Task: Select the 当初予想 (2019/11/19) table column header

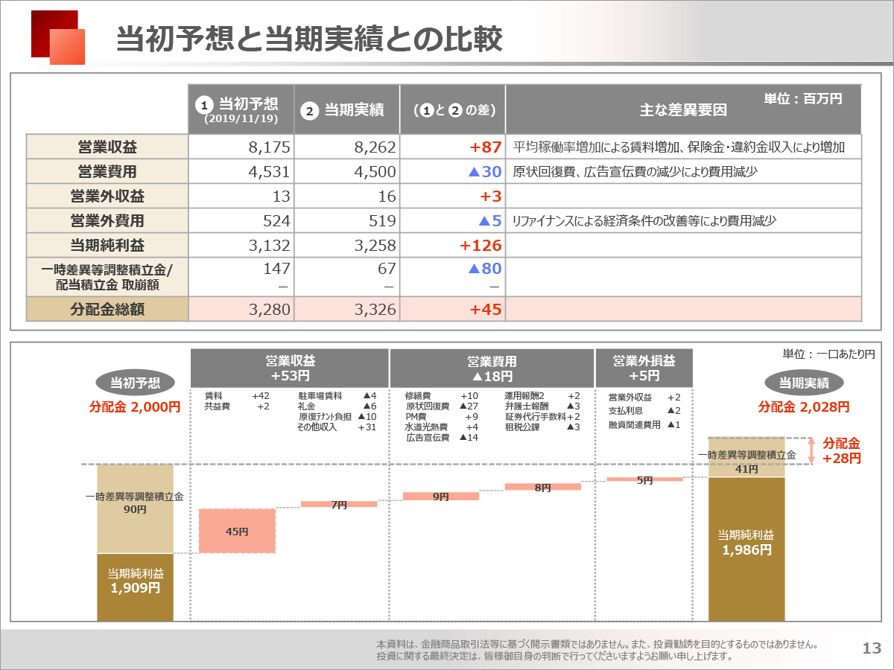Action: 241,109
